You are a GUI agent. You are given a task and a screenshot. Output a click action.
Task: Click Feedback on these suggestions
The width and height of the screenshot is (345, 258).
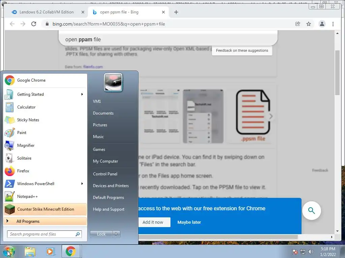coord(242,50)
